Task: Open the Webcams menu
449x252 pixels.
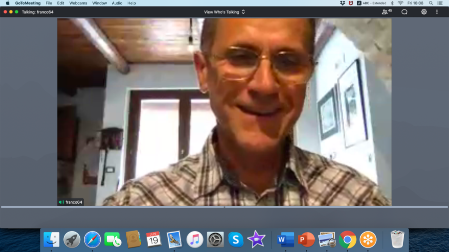Action: click(78, 3)
